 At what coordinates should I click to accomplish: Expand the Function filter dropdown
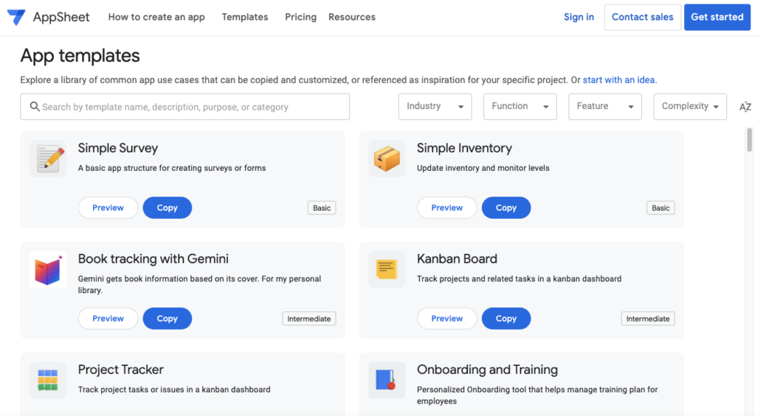(x=520, y=107)
